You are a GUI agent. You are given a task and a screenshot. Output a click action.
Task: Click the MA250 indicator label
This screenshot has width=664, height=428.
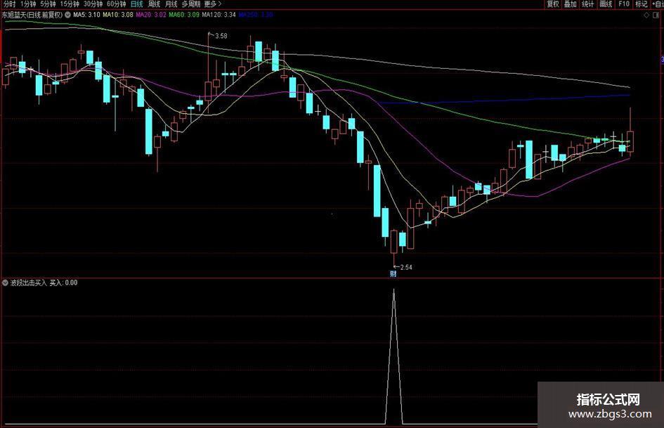(x=256, y=15)
